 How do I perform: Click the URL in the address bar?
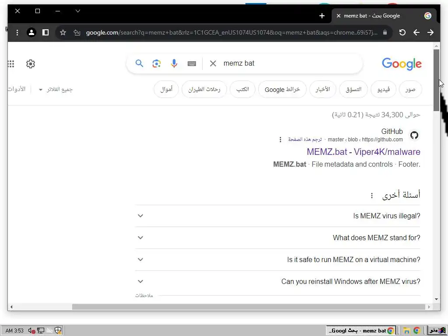click(x=232, y=32)
